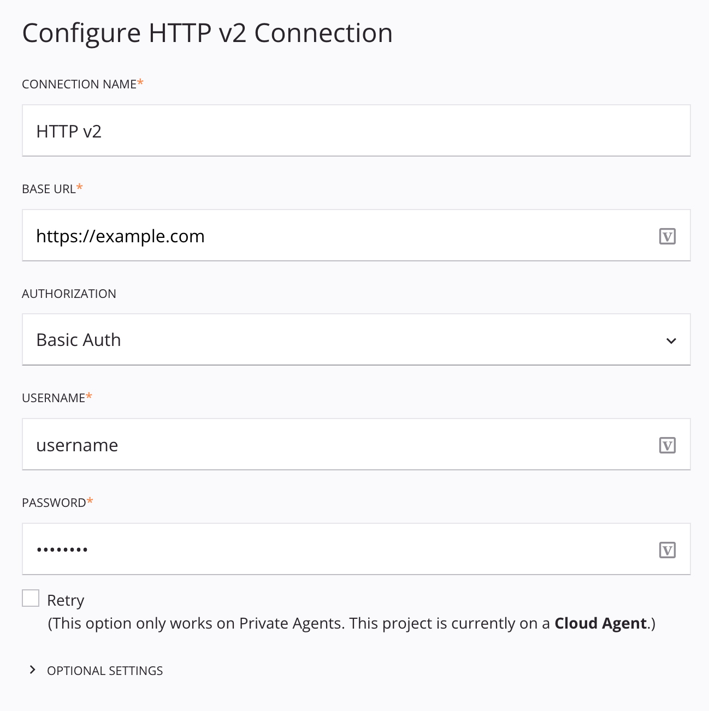The height and width of the screenshot is (711, 709).
Task: Enable the Retry checkbox
Action: [30, 598]
